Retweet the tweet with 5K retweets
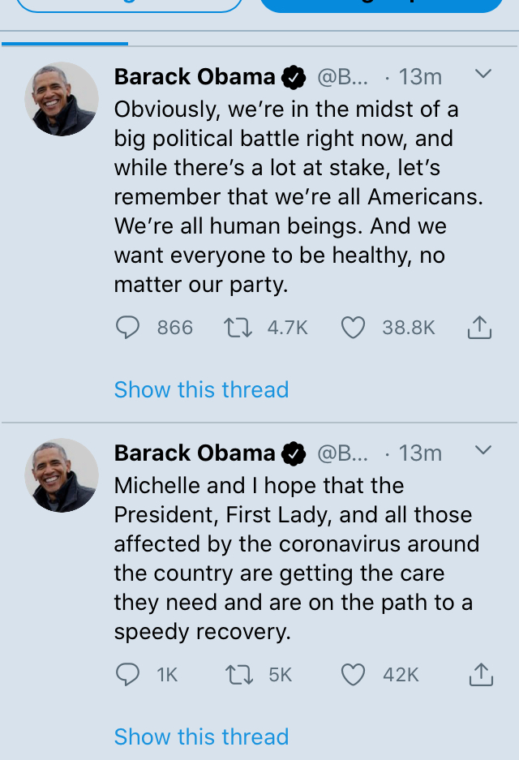Image resolution: width=519 pixels, height=760 pixels. 239,675
